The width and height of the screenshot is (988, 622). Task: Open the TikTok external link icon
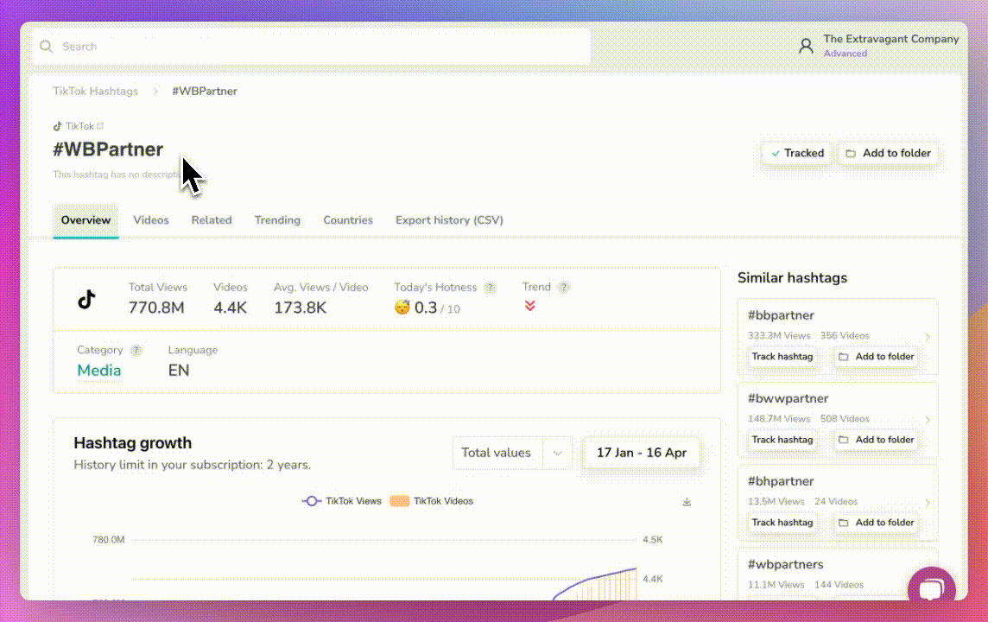(x=100, y=126)
